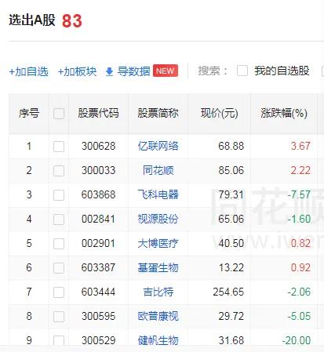This screenshot has height=352, width=324.
Task: Click the price value 68.88
Action: point(231,146)
